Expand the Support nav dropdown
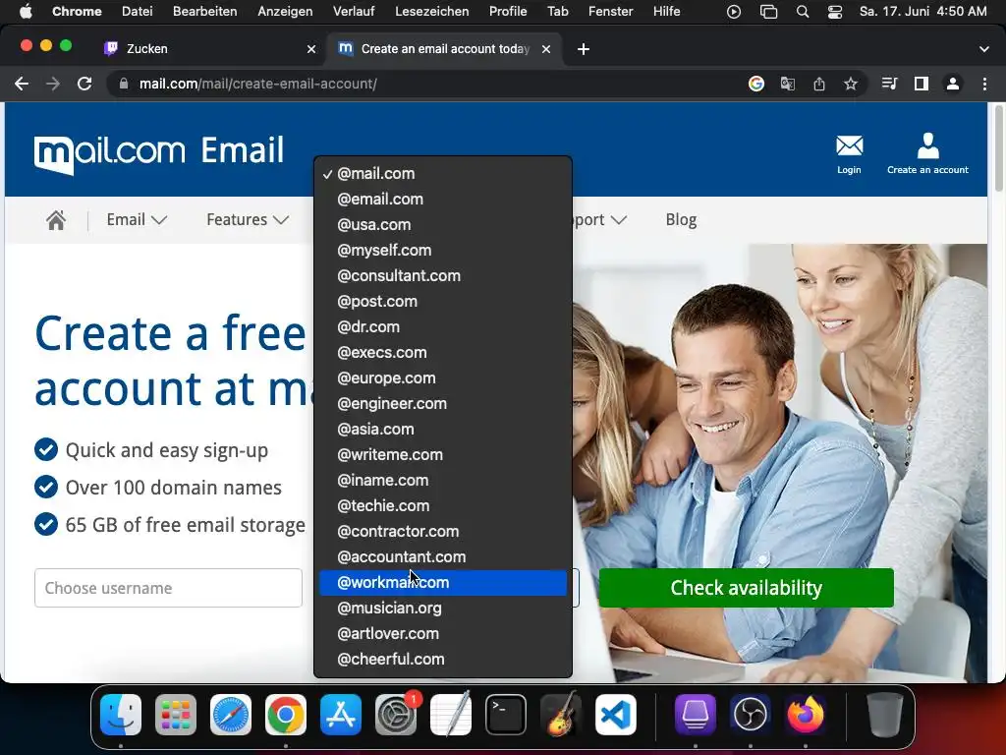 tap(600, 219)
